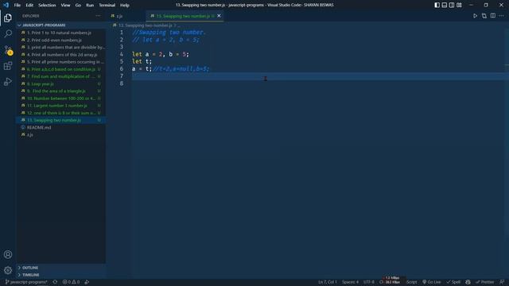Open 6. Print a,b,c,d based on condition.js
509x286 pixels.
[60, 69]
